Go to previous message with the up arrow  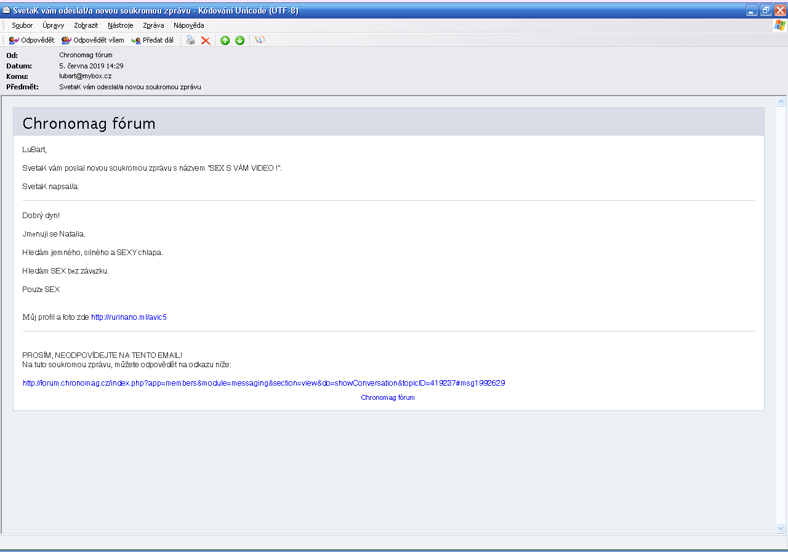click(x=225, y=40)
